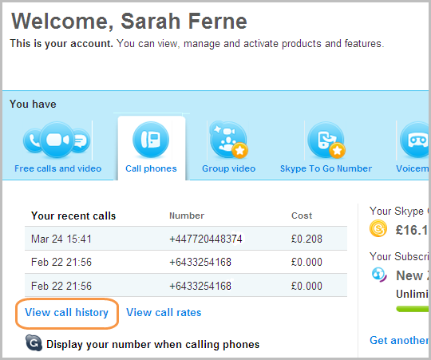Click the subscription globe icon
The image size is (431, 360).
(x=379, y=275)
